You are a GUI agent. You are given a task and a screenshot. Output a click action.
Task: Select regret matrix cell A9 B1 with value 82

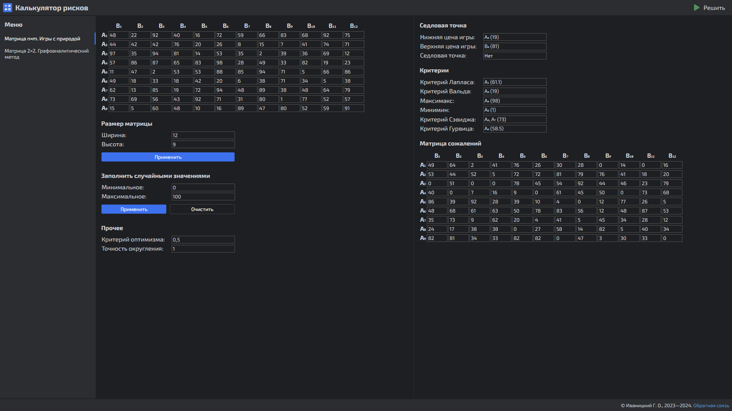tap(437, 238)
